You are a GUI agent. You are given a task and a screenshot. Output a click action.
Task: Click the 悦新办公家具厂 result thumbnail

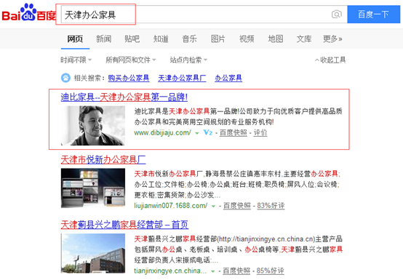[93, 188]
